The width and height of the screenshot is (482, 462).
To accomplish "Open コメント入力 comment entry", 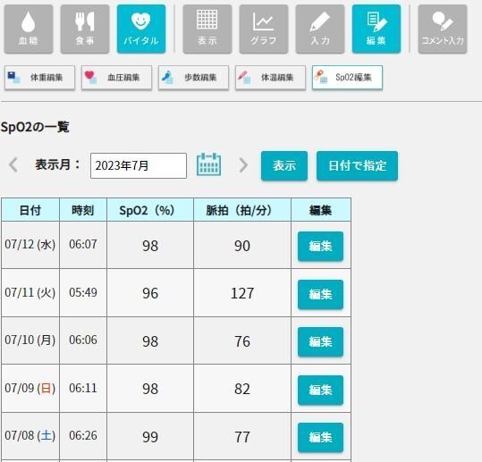I will point(443,29).
